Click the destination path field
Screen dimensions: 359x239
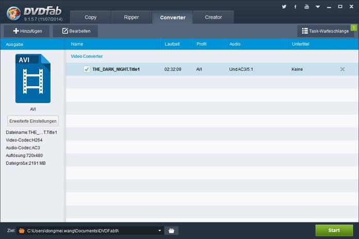(x=90, y=231)
